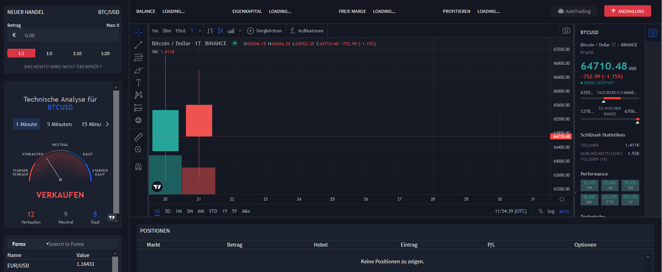Image resolution: width=662 pixels, height=272 pixels.
Task: Switch analysis to the 1 Minute tab
Action: click(x=27, y=124)
